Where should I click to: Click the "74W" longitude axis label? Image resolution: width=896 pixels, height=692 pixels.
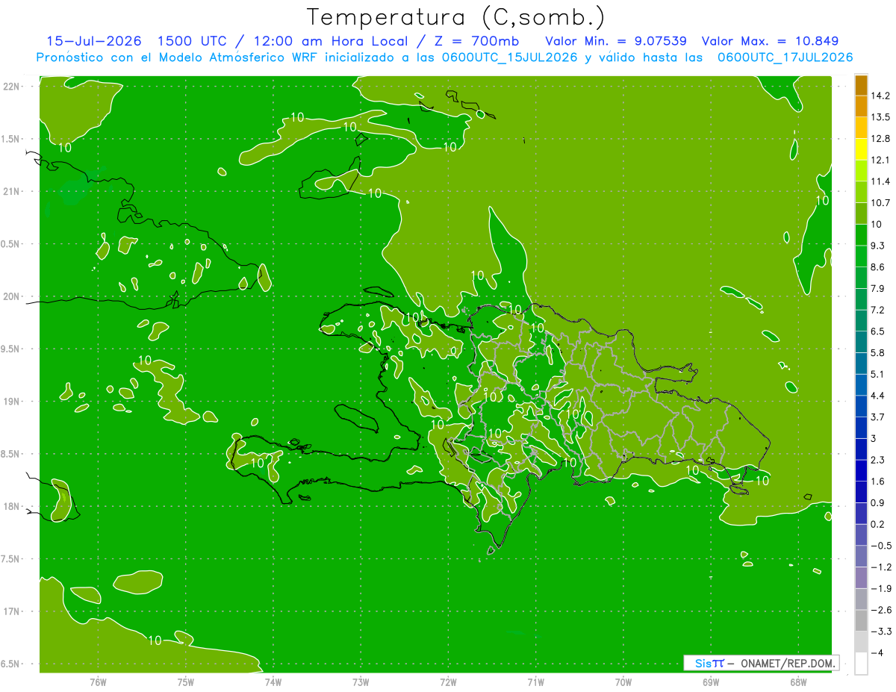(273, 682)
